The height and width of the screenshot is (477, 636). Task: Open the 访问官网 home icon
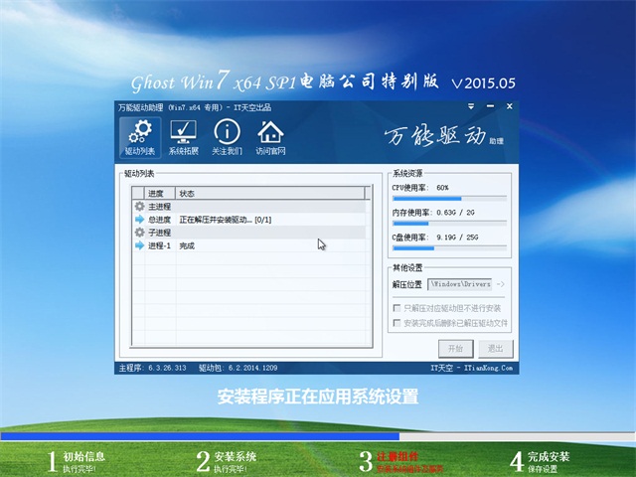pyautogui.click(x=269, y=137)
